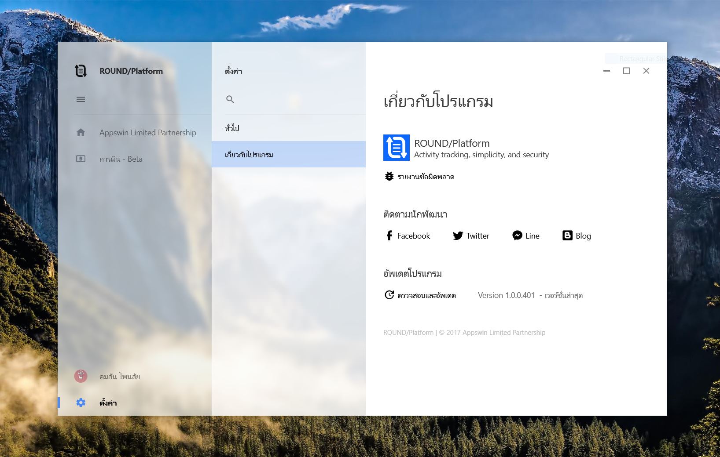This screenshot has height=457, width=720.
Task: Open the ทั่วไป settings category
Action: click(x=289, y=128)
